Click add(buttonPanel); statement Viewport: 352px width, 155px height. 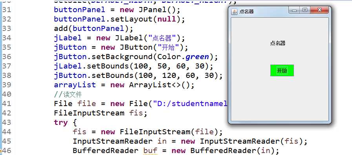[93, 29]
